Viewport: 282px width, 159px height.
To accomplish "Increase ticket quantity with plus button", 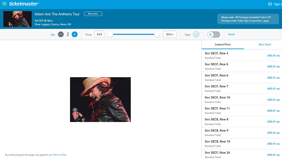I will coord(74,34).
